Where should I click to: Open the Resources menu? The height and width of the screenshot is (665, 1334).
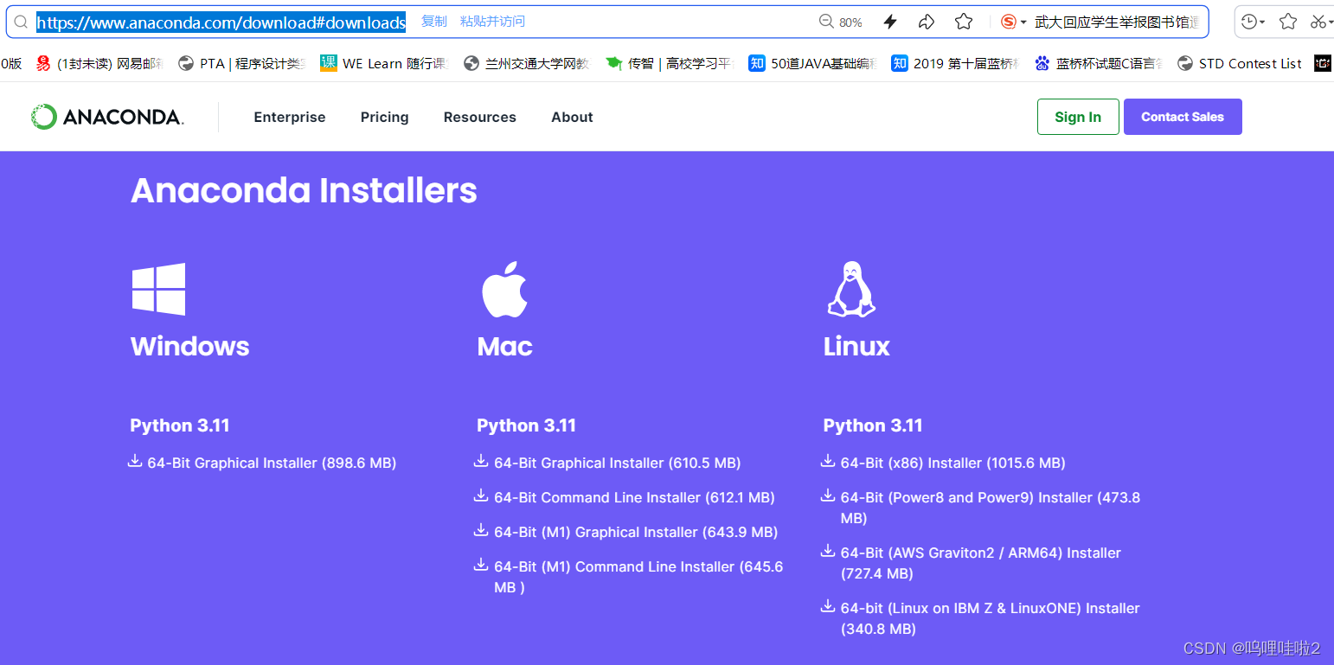click(x=480, y=117)
